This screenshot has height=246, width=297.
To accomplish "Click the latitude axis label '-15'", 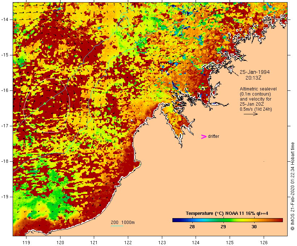I will [4, 55].
